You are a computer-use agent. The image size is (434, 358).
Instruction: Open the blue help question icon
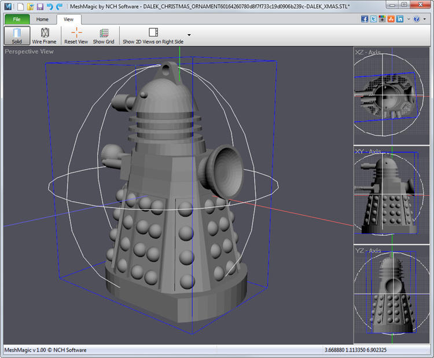coord(417,19)
